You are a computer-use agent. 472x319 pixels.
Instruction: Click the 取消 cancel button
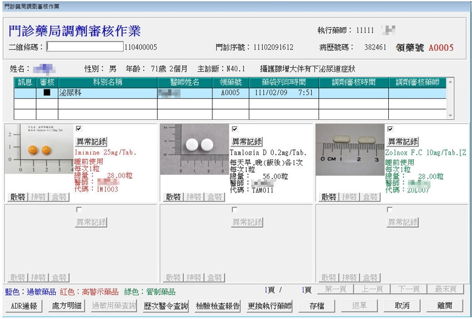[x=402, y=306]
